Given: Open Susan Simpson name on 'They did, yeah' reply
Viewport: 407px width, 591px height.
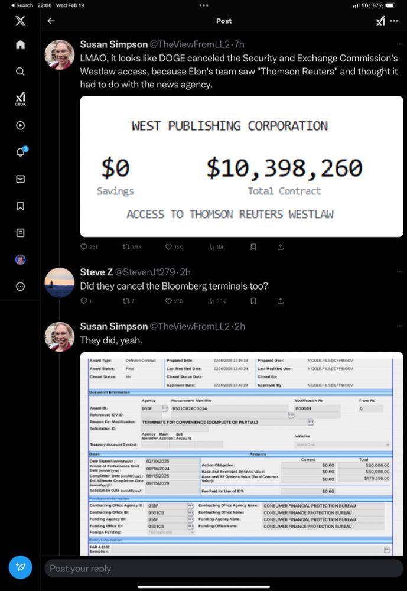Looking at the screenshot, I should click(x=114, y=326).
